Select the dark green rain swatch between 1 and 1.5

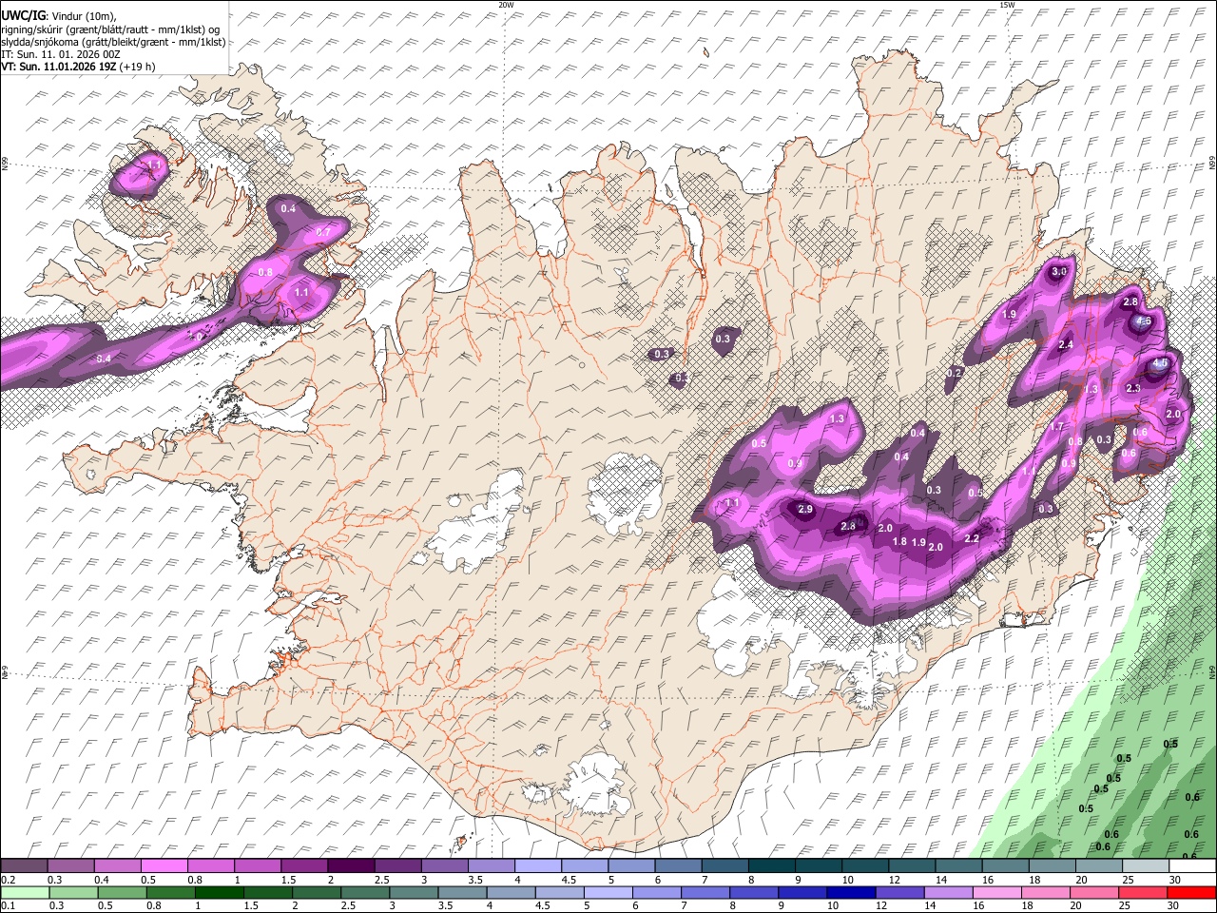pos(220,893)
